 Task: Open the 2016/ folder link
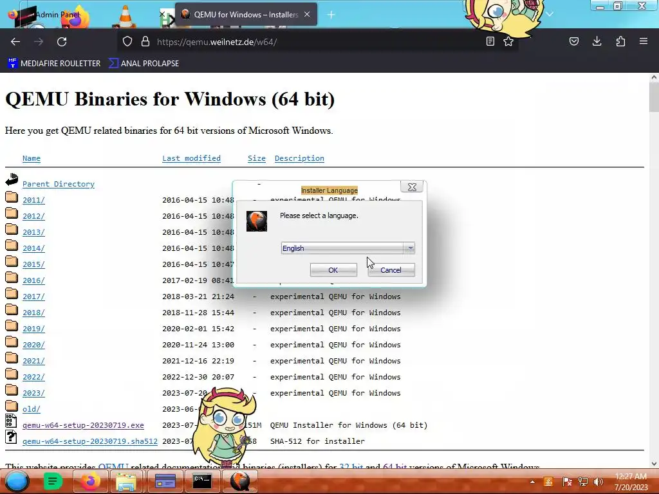pos(33,280)
